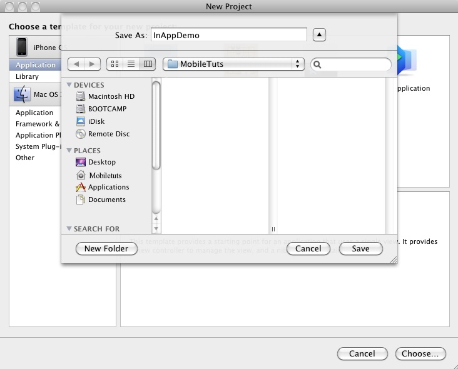458x369 pixels.
Task: Click the magnifying glass search icon
Action: click(317, 64)
